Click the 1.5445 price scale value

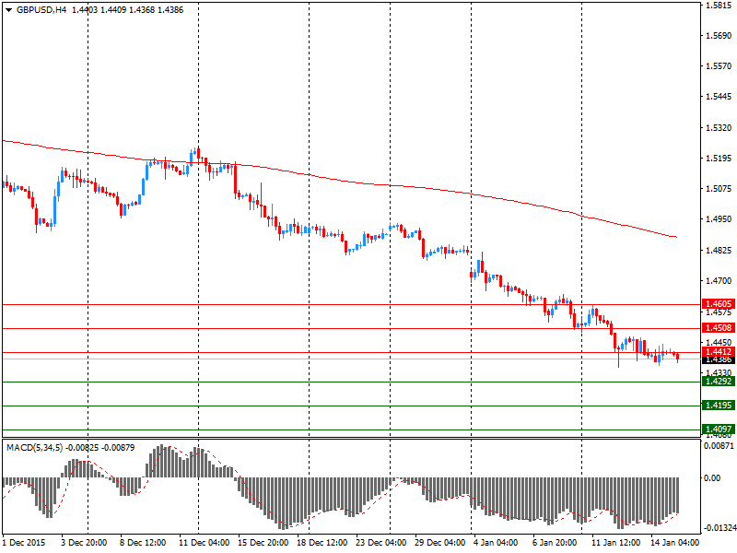(719, 97)
